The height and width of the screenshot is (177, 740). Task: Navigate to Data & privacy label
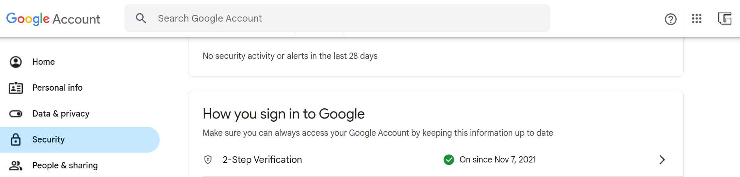click(61, 114)
